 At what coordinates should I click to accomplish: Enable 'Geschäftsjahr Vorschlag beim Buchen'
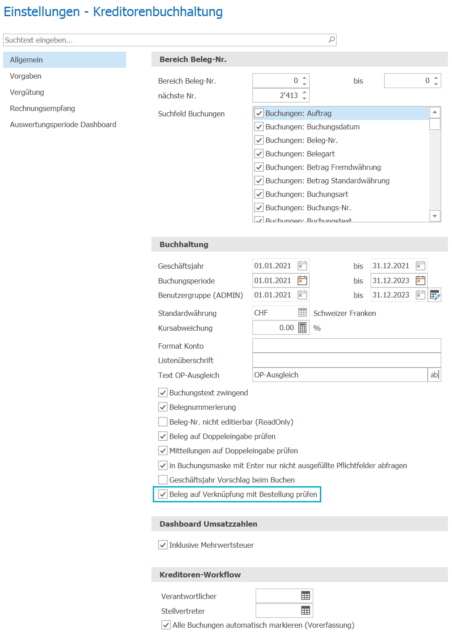click(163, 480)
